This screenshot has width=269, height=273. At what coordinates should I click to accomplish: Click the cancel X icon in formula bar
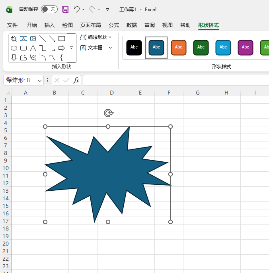[x=57, y=80]
